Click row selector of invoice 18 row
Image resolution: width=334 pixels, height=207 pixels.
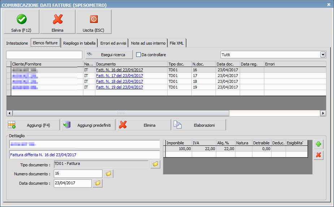(x=9, y=81)
